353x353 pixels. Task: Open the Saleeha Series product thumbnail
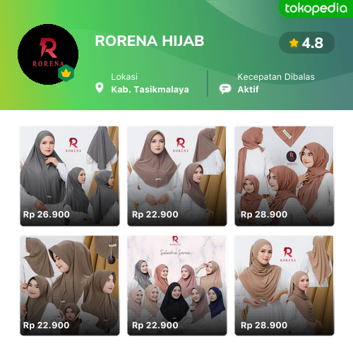177,285
